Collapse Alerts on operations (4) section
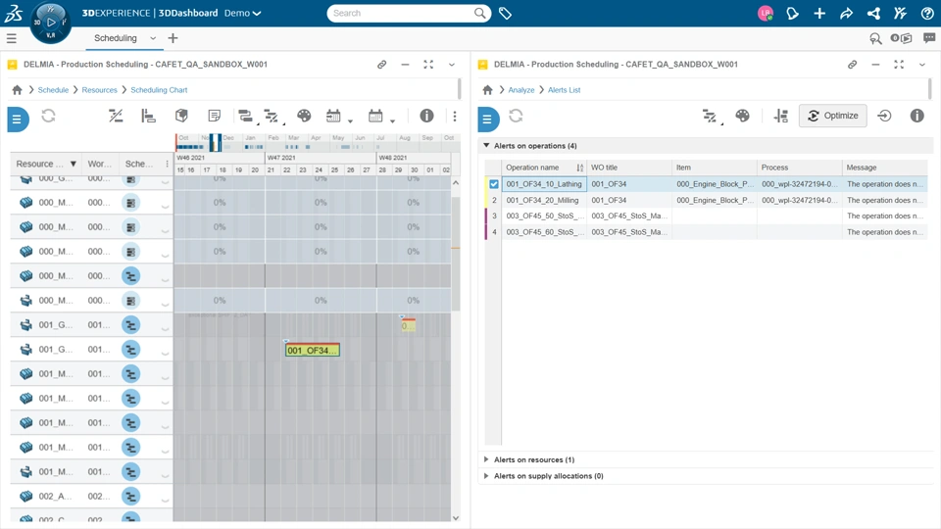This screenshot has height=529, width=941. pyautogui.click(x=486, y=146)
